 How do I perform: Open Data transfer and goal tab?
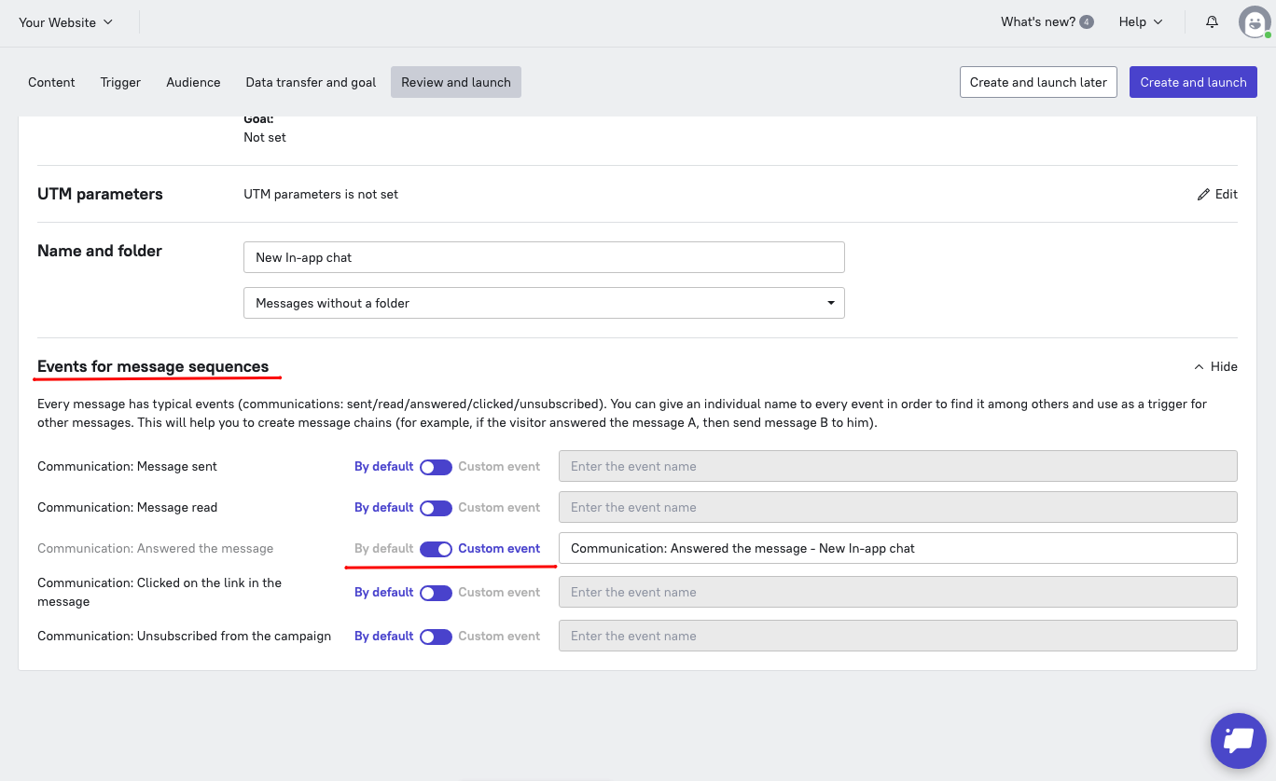click(x=311, y=82)
